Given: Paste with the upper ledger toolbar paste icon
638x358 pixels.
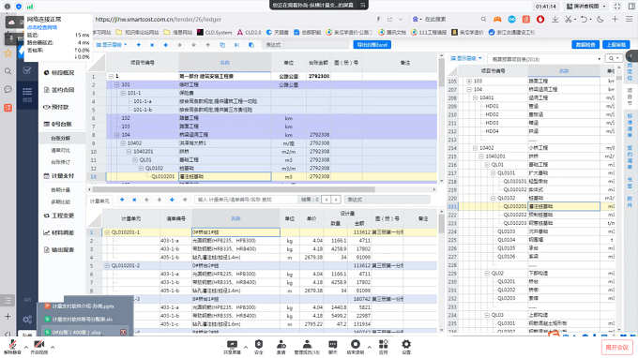Looking at the screenshot, I should 251,45.
